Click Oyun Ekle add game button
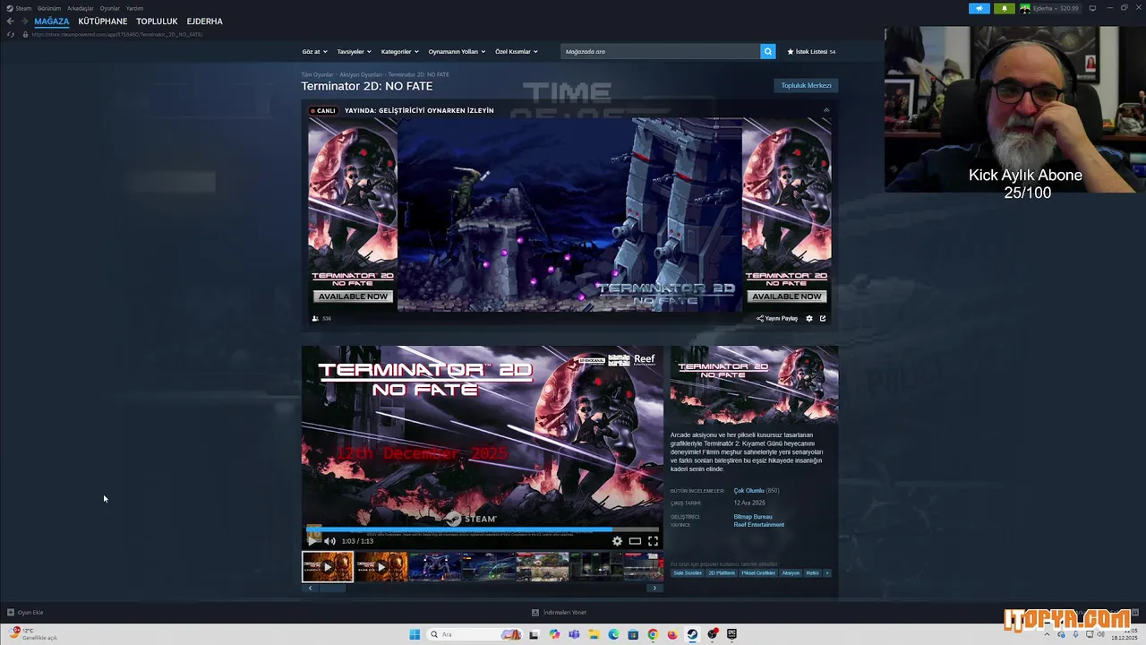The height and width of the screenshot is (645, 1146). click(25, 613)
